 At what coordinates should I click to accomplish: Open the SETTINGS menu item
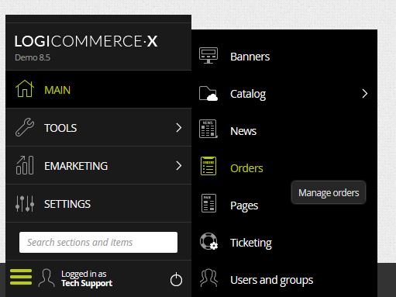pos(98,204)
